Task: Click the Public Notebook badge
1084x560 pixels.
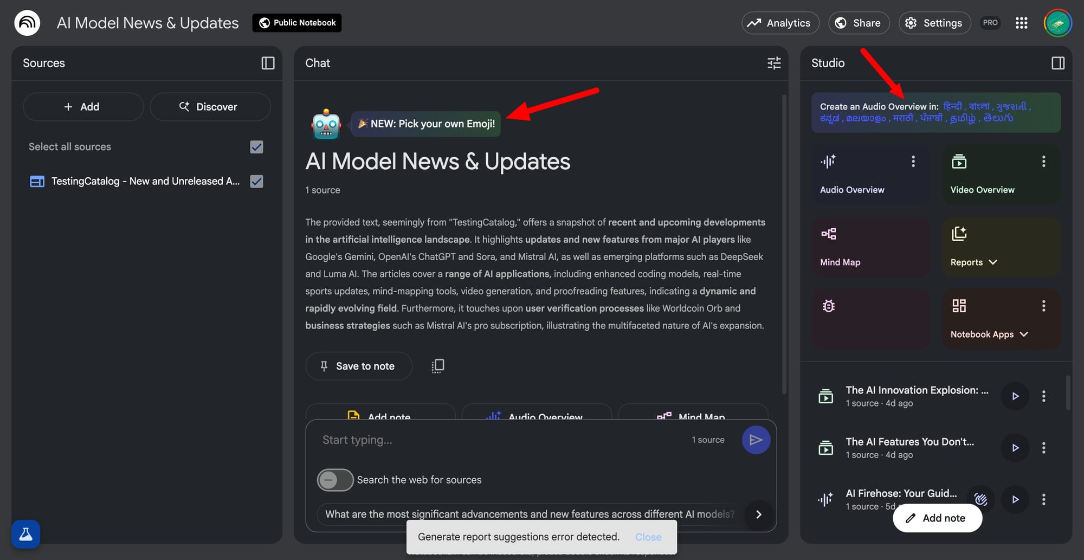Action: [297, 23]
